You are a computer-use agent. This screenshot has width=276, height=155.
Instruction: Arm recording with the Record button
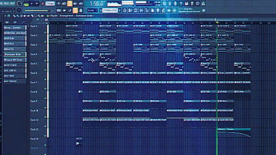pyautogui.click(x=42, y=4)
